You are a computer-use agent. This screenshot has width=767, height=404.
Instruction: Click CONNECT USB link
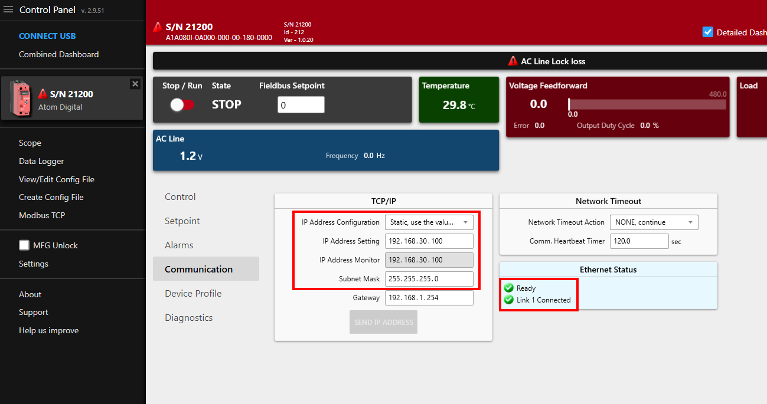pos(47,36)
